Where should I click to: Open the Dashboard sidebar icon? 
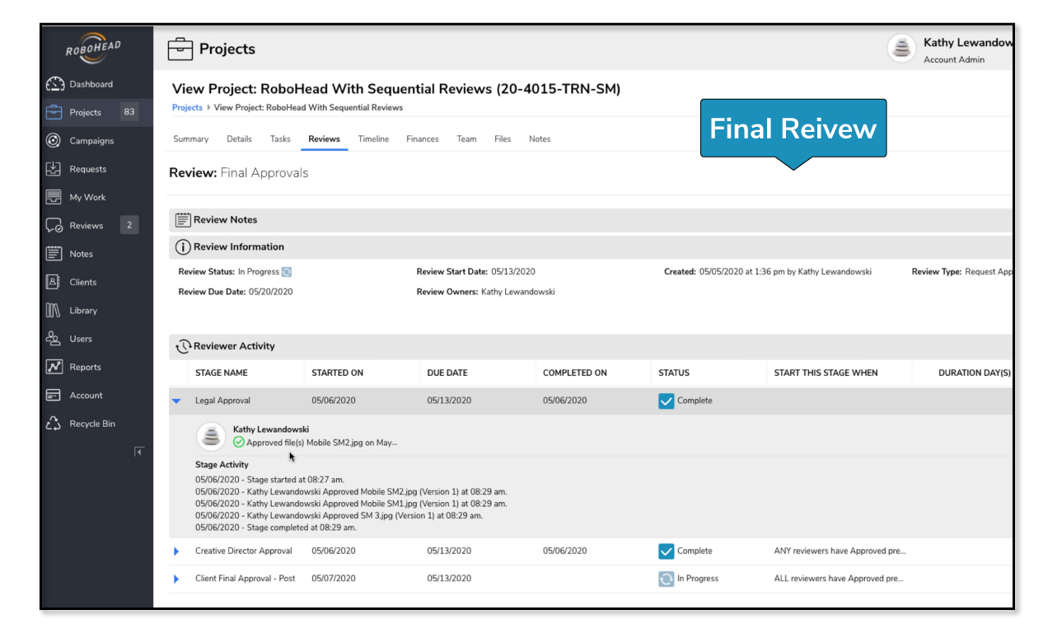(54, 84)
